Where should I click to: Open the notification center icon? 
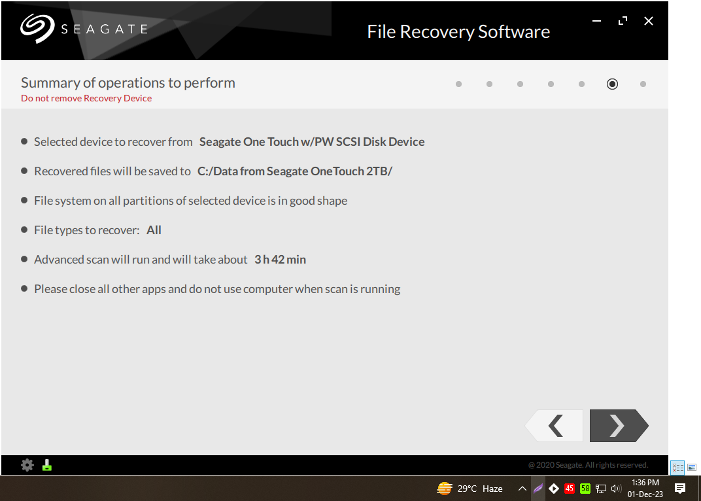680,489
